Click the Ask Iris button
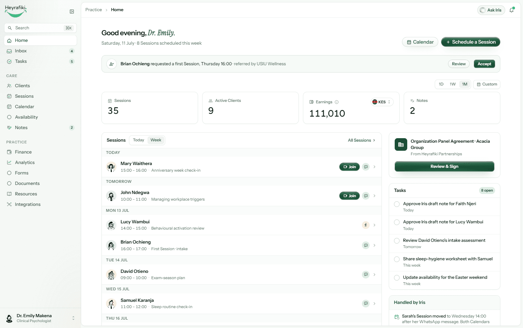Viewport: 523px width, 328px height. [x=491, y=10]
